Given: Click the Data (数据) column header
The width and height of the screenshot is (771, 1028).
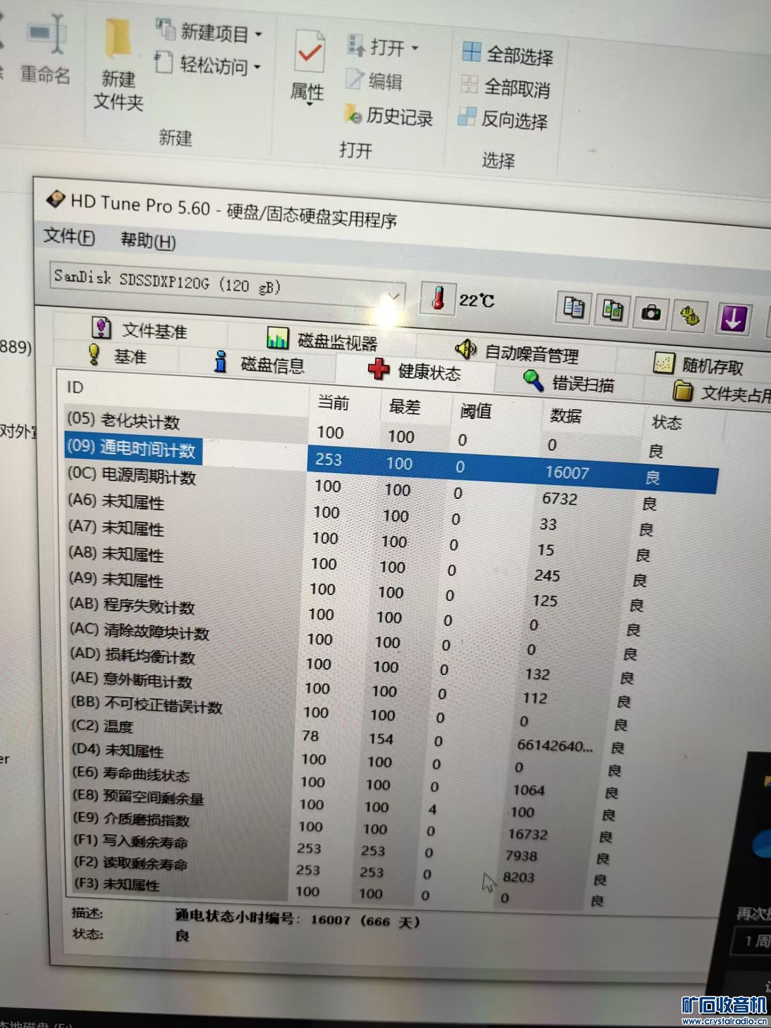Looking at the screenshot, I should (x=566, y=415).
